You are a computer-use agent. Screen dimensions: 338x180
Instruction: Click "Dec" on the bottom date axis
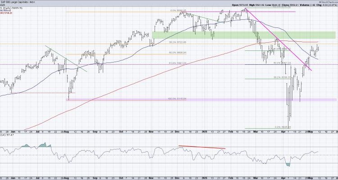(x=178, y=179)
